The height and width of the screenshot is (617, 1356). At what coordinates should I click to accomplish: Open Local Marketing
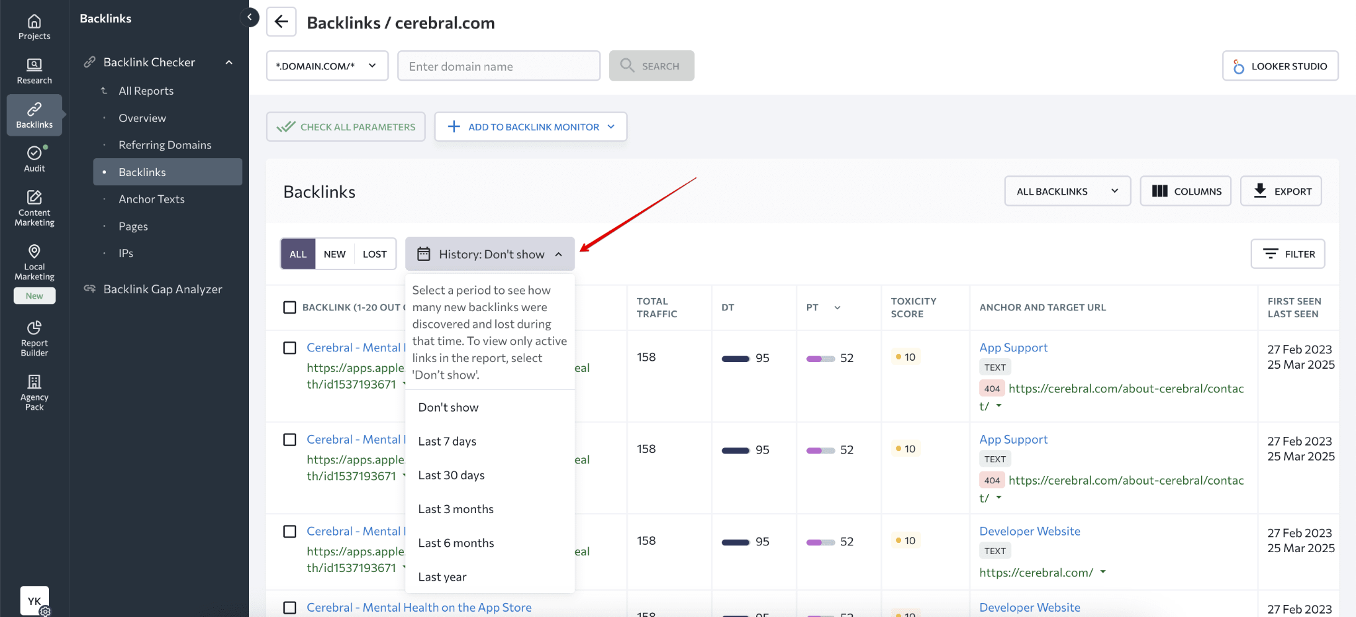coord(34,260)
